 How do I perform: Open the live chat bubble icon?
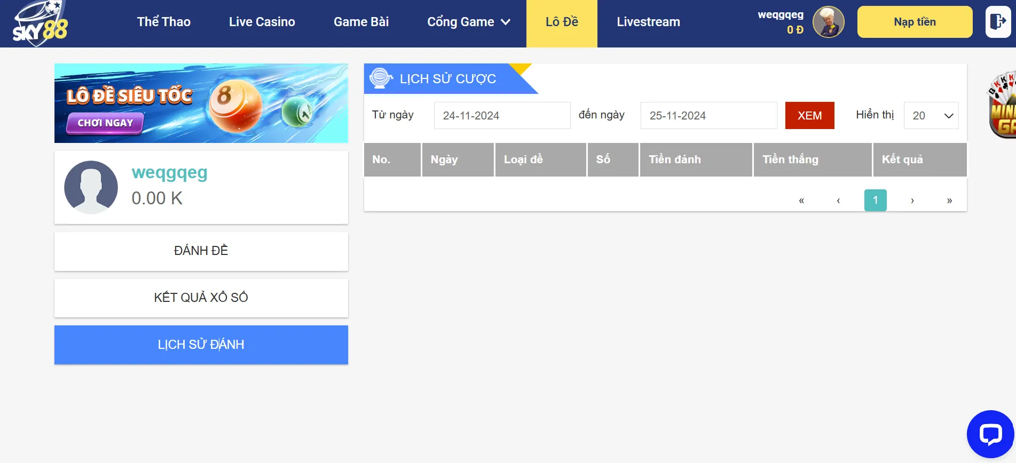[990, 434]
